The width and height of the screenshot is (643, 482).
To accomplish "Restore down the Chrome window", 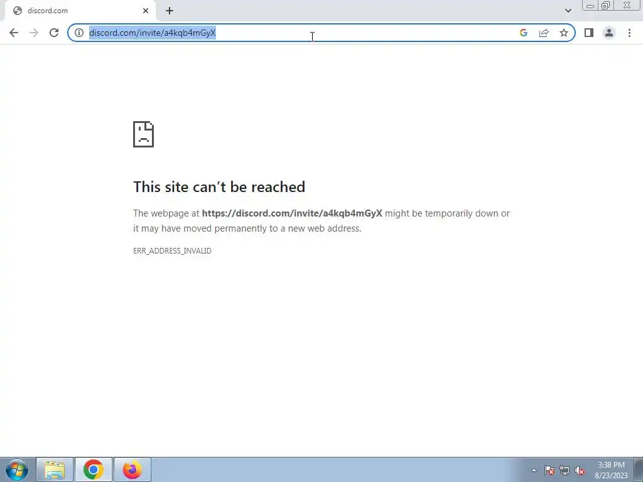I will click(x=605, y=5).
